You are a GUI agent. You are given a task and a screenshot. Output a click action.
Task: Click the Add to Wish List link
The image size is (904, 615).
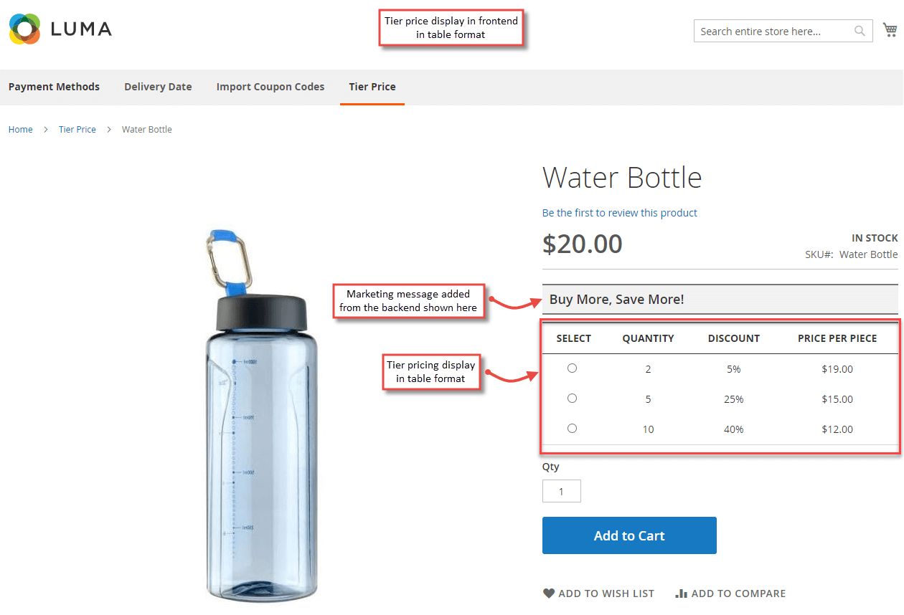606,593
